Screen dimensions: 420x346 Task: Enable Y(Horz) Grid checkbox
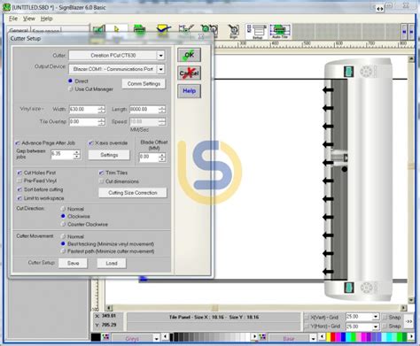pos(307,327)
